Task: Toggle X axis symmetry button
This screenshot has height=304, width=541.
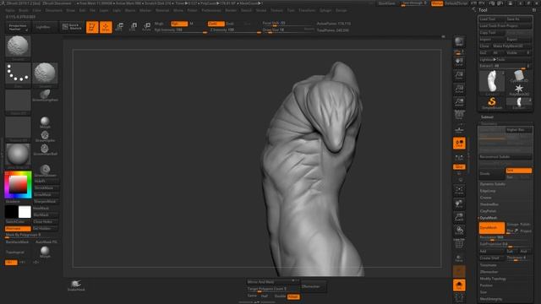Action: pyautogui.click(x=11, y=263)
